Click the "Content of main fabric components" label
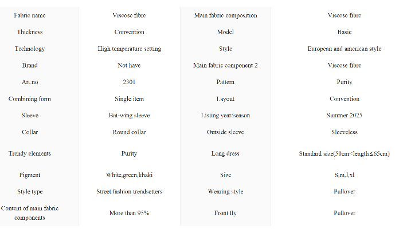This screenshot has height=249, width=399. (x=30, y=213)
